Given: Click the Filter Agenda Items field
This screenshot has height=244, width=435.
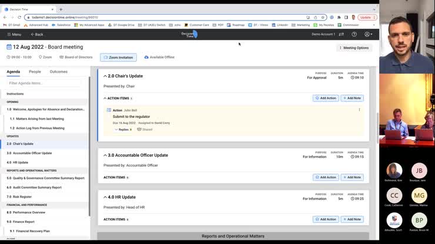Looking at the screenshot, I should tap(44, 83).
